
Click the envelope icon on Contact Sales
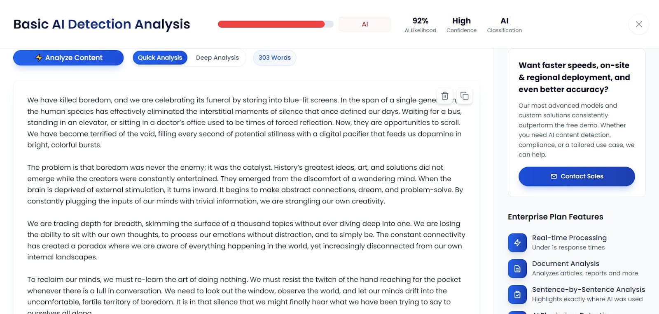click(x=554, y=176)
